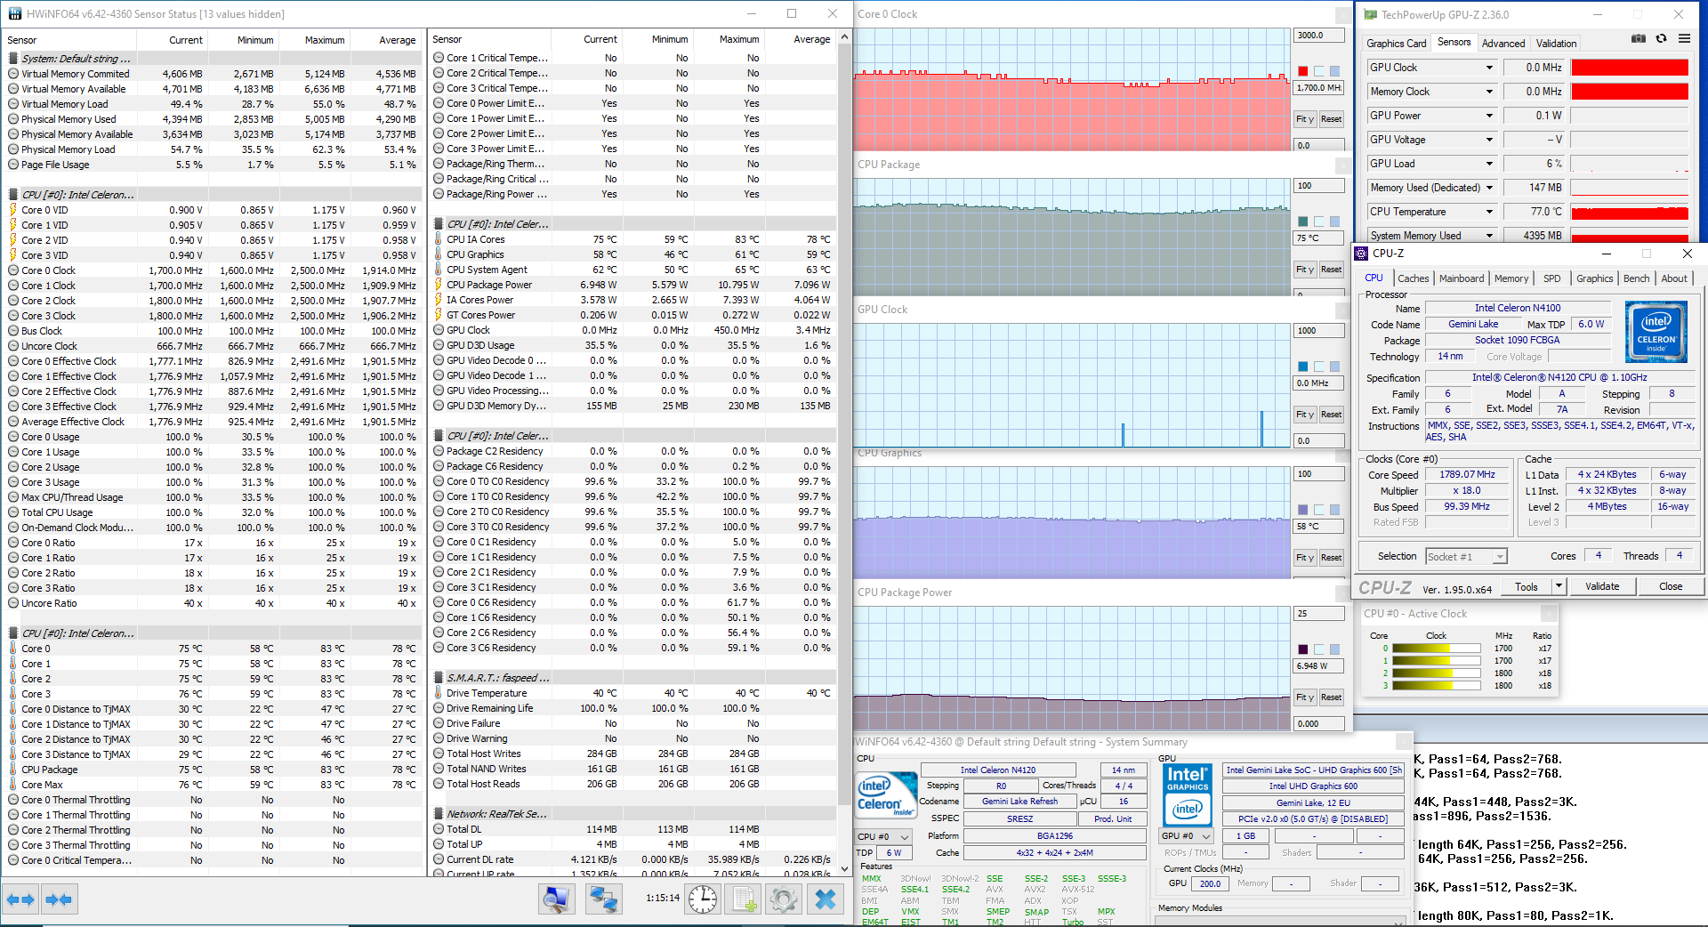Open the monitor with magnifier icon in HWiNFO toolbar
1708x927 pixels.
556,899
